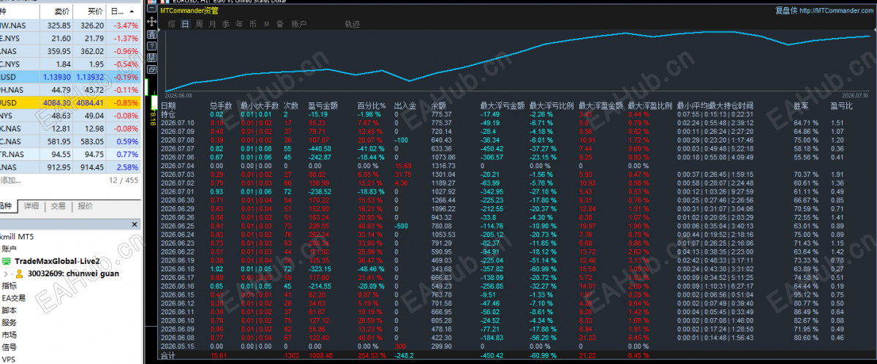Switch to the 交易 tab in Market Watch

(59, 206)
